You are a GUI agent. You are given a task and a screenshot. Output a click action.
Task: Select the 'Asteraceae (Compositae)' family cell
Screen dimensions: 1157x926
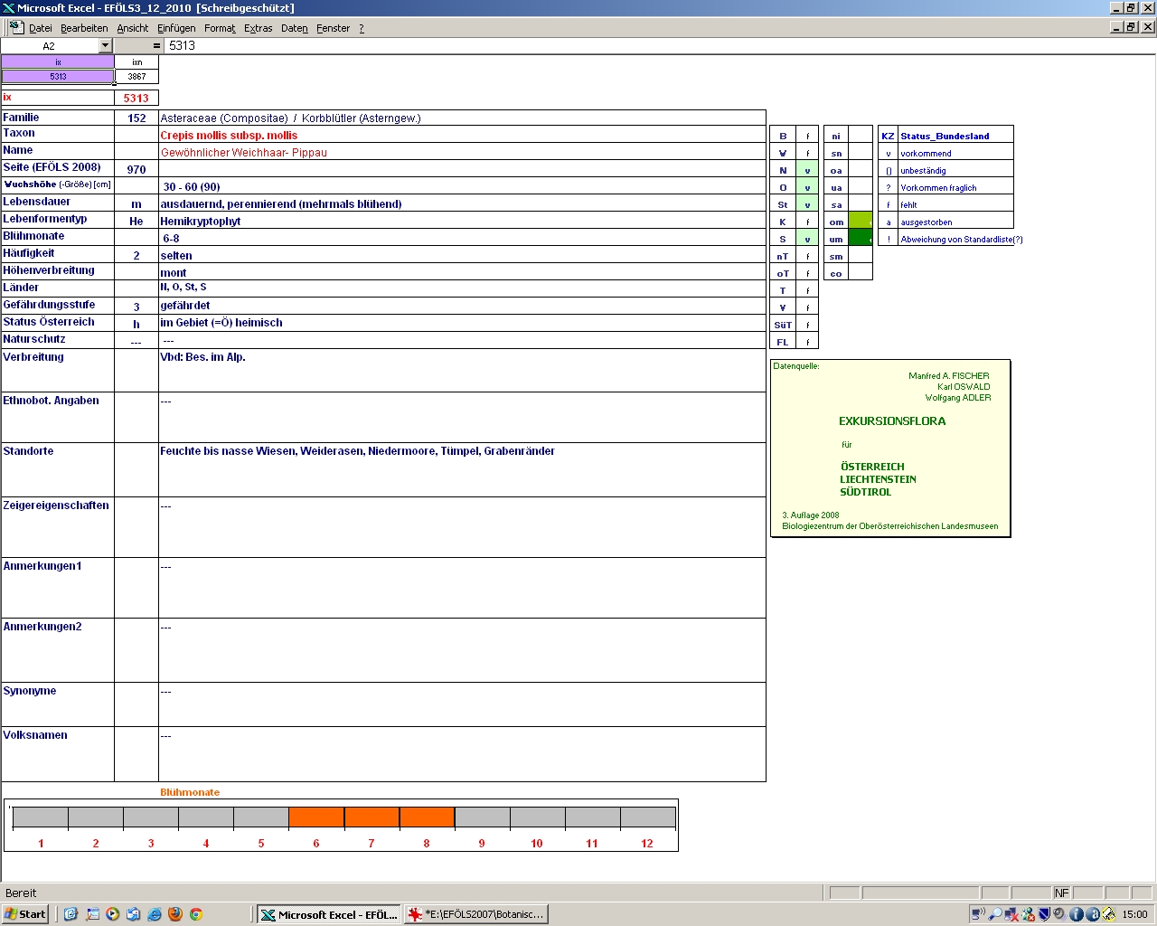tap(462, 118)
